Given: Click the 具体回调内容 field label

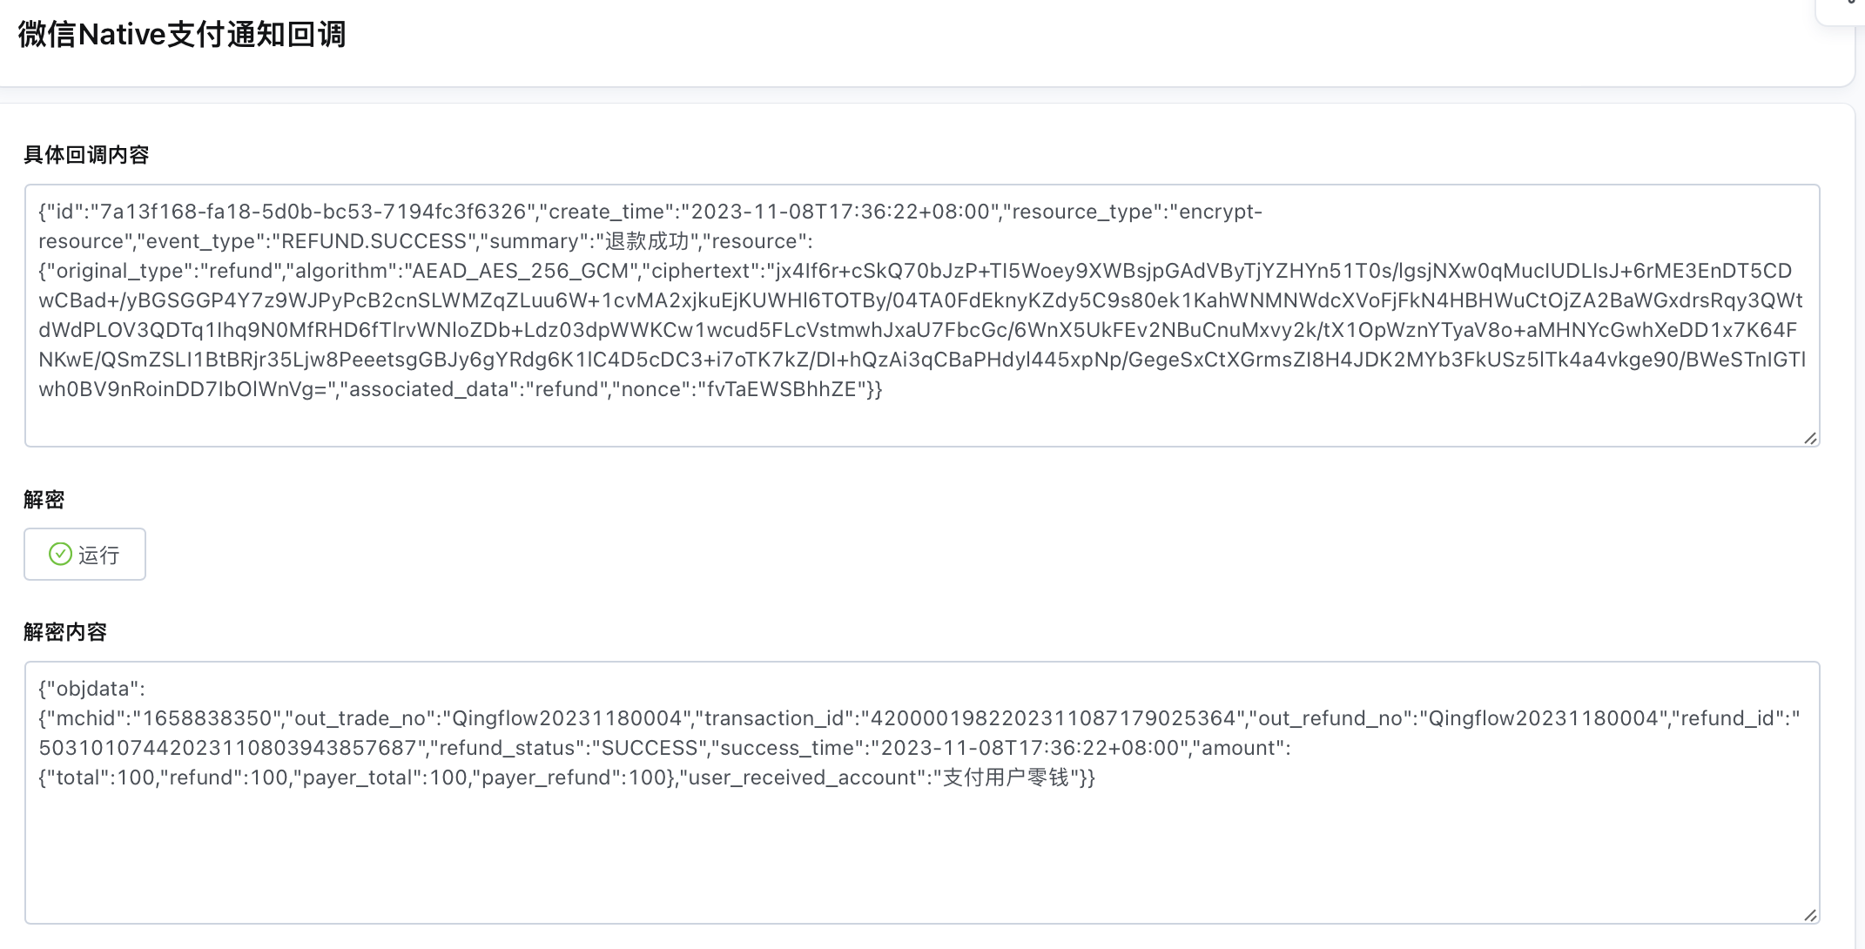Looking at the screenshot, I should [x=86, y=155].
